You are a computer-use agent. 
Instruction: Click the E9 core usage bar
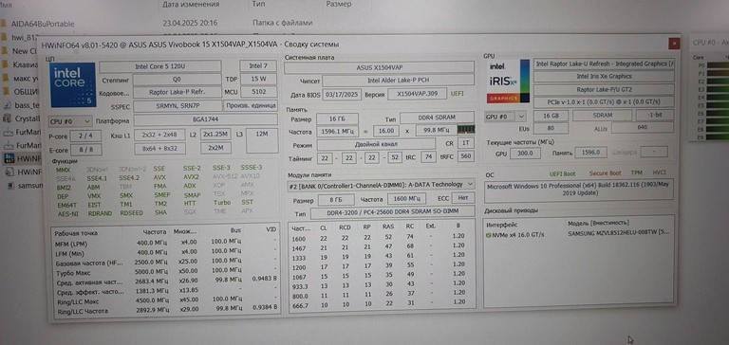point(718,137)
